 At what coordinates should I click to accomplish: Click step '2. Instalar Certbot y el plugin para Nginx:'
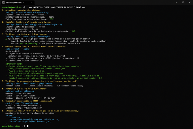point(26,22)
